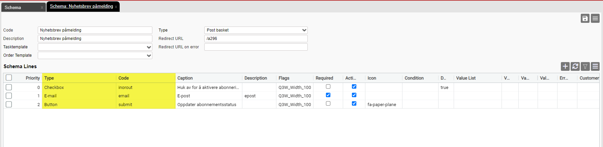Click the epost description cell
The image size is (603, 147).
coord(259,96)
